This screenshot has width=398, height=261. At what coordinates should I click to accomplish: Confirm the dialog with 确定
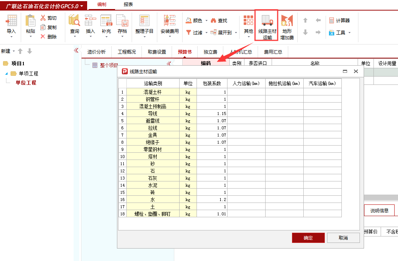pyautogui.click(x=308, y=238)
